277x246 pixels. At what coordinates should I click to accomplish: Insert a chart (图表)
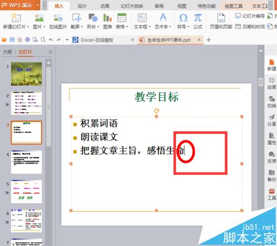click(x=107, y=18)
